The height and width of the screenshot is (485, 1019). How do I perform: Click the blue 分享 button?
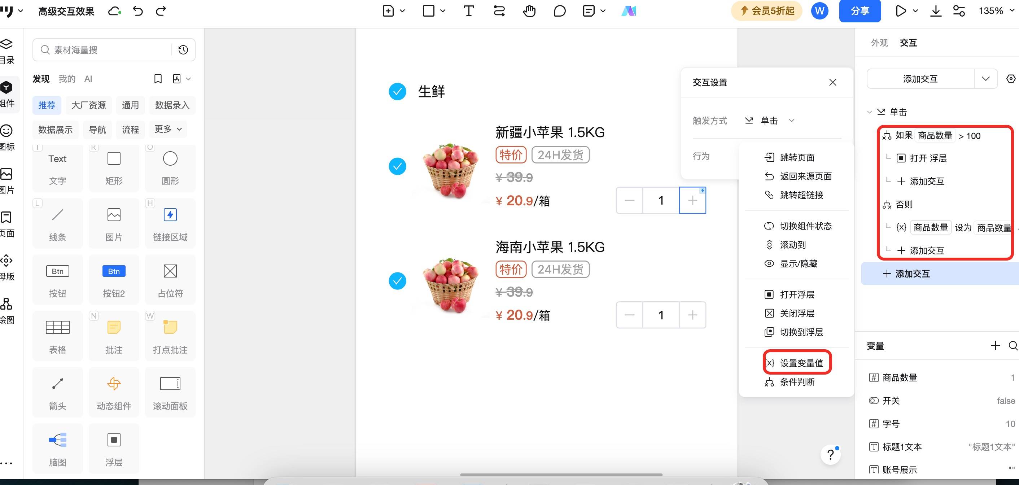click(860, 11)
